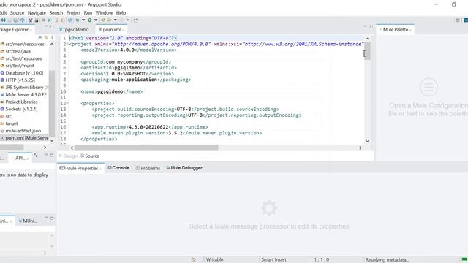Click the 'Resolving metadata...' status text
Image resolution: width=468 pixels, height=263 pixels.
tap(387, 260)
